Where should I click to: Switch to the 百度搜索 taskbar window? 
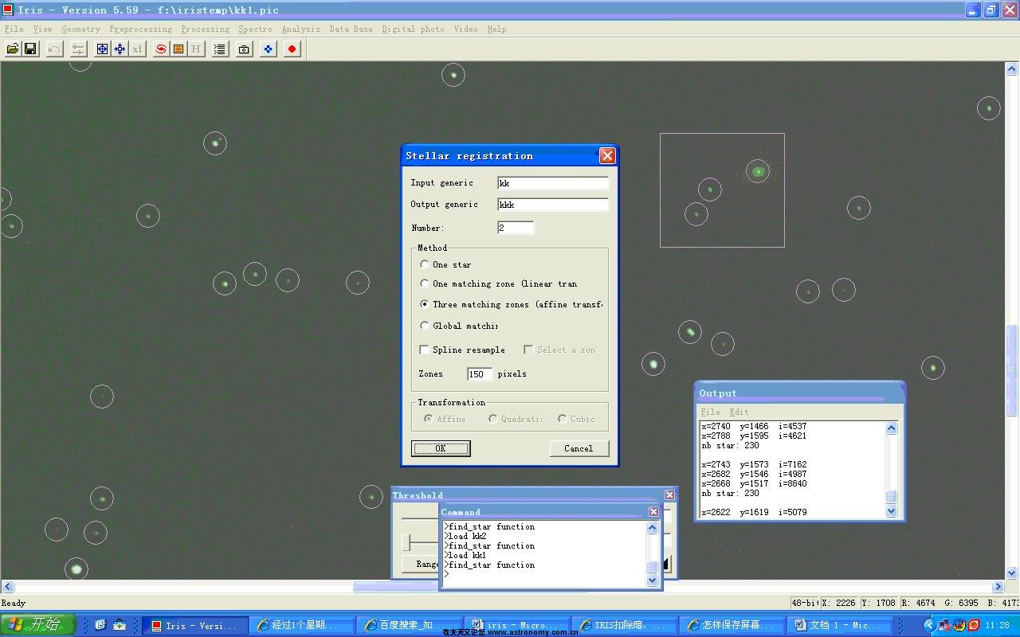point(408,625)
